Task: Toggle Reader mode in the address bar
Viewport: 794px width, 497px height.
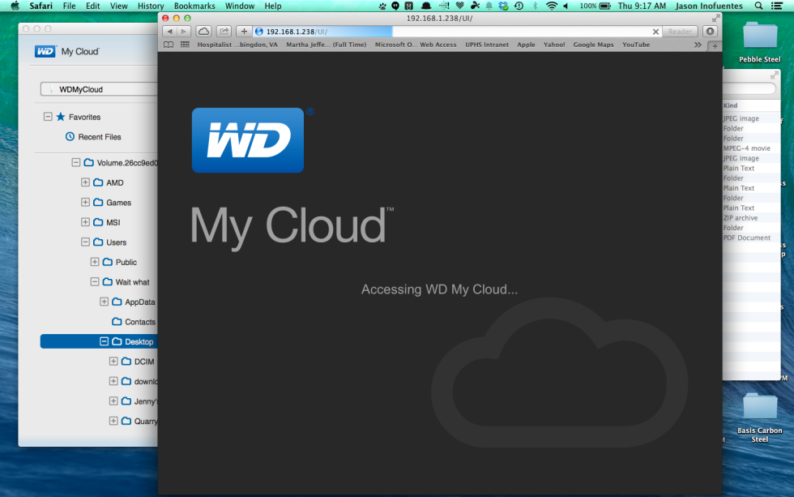Action: [x=680, y=31]
